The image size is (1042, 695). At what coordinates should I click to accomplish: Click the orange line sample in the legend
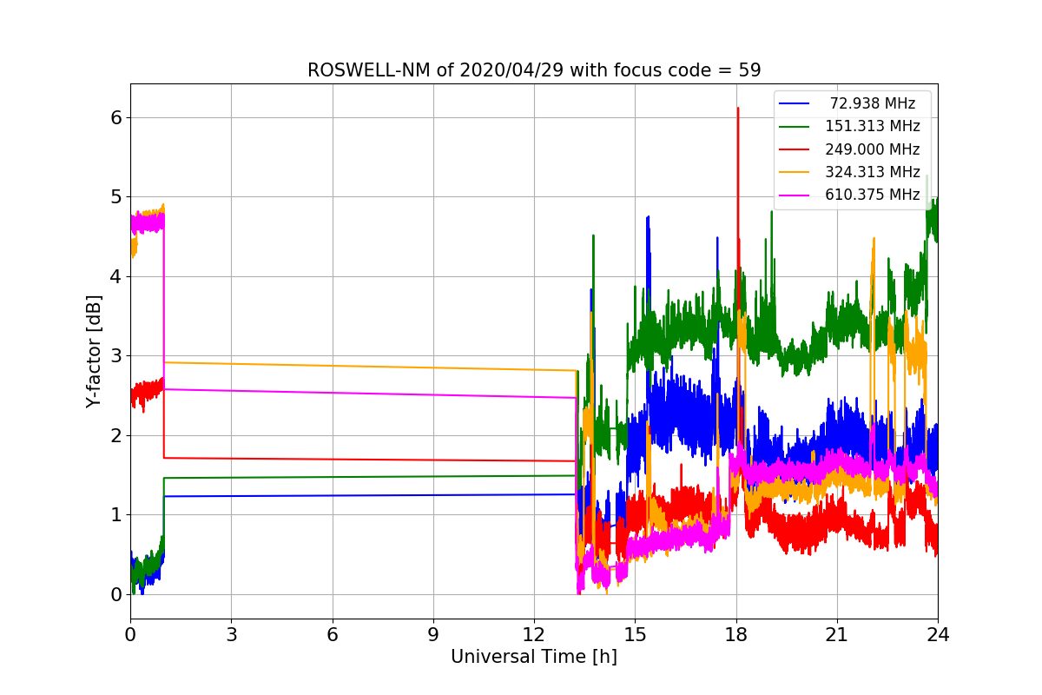tap(795, 172)
